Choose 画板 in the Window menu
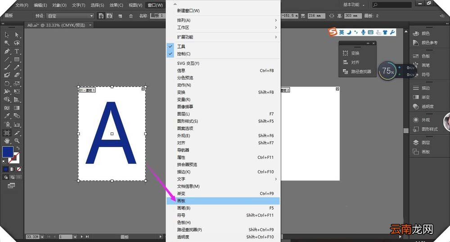Viewport: 450px width, 242px height. tap(223, 201)
